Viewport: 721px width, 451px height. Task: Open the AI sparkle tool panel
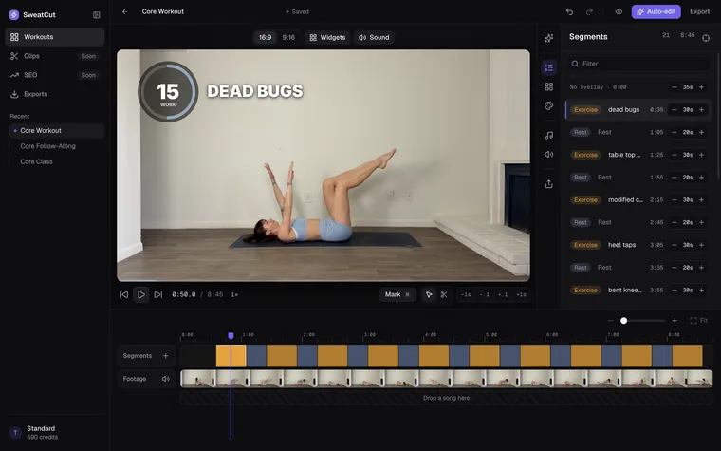tap(548, 38)
